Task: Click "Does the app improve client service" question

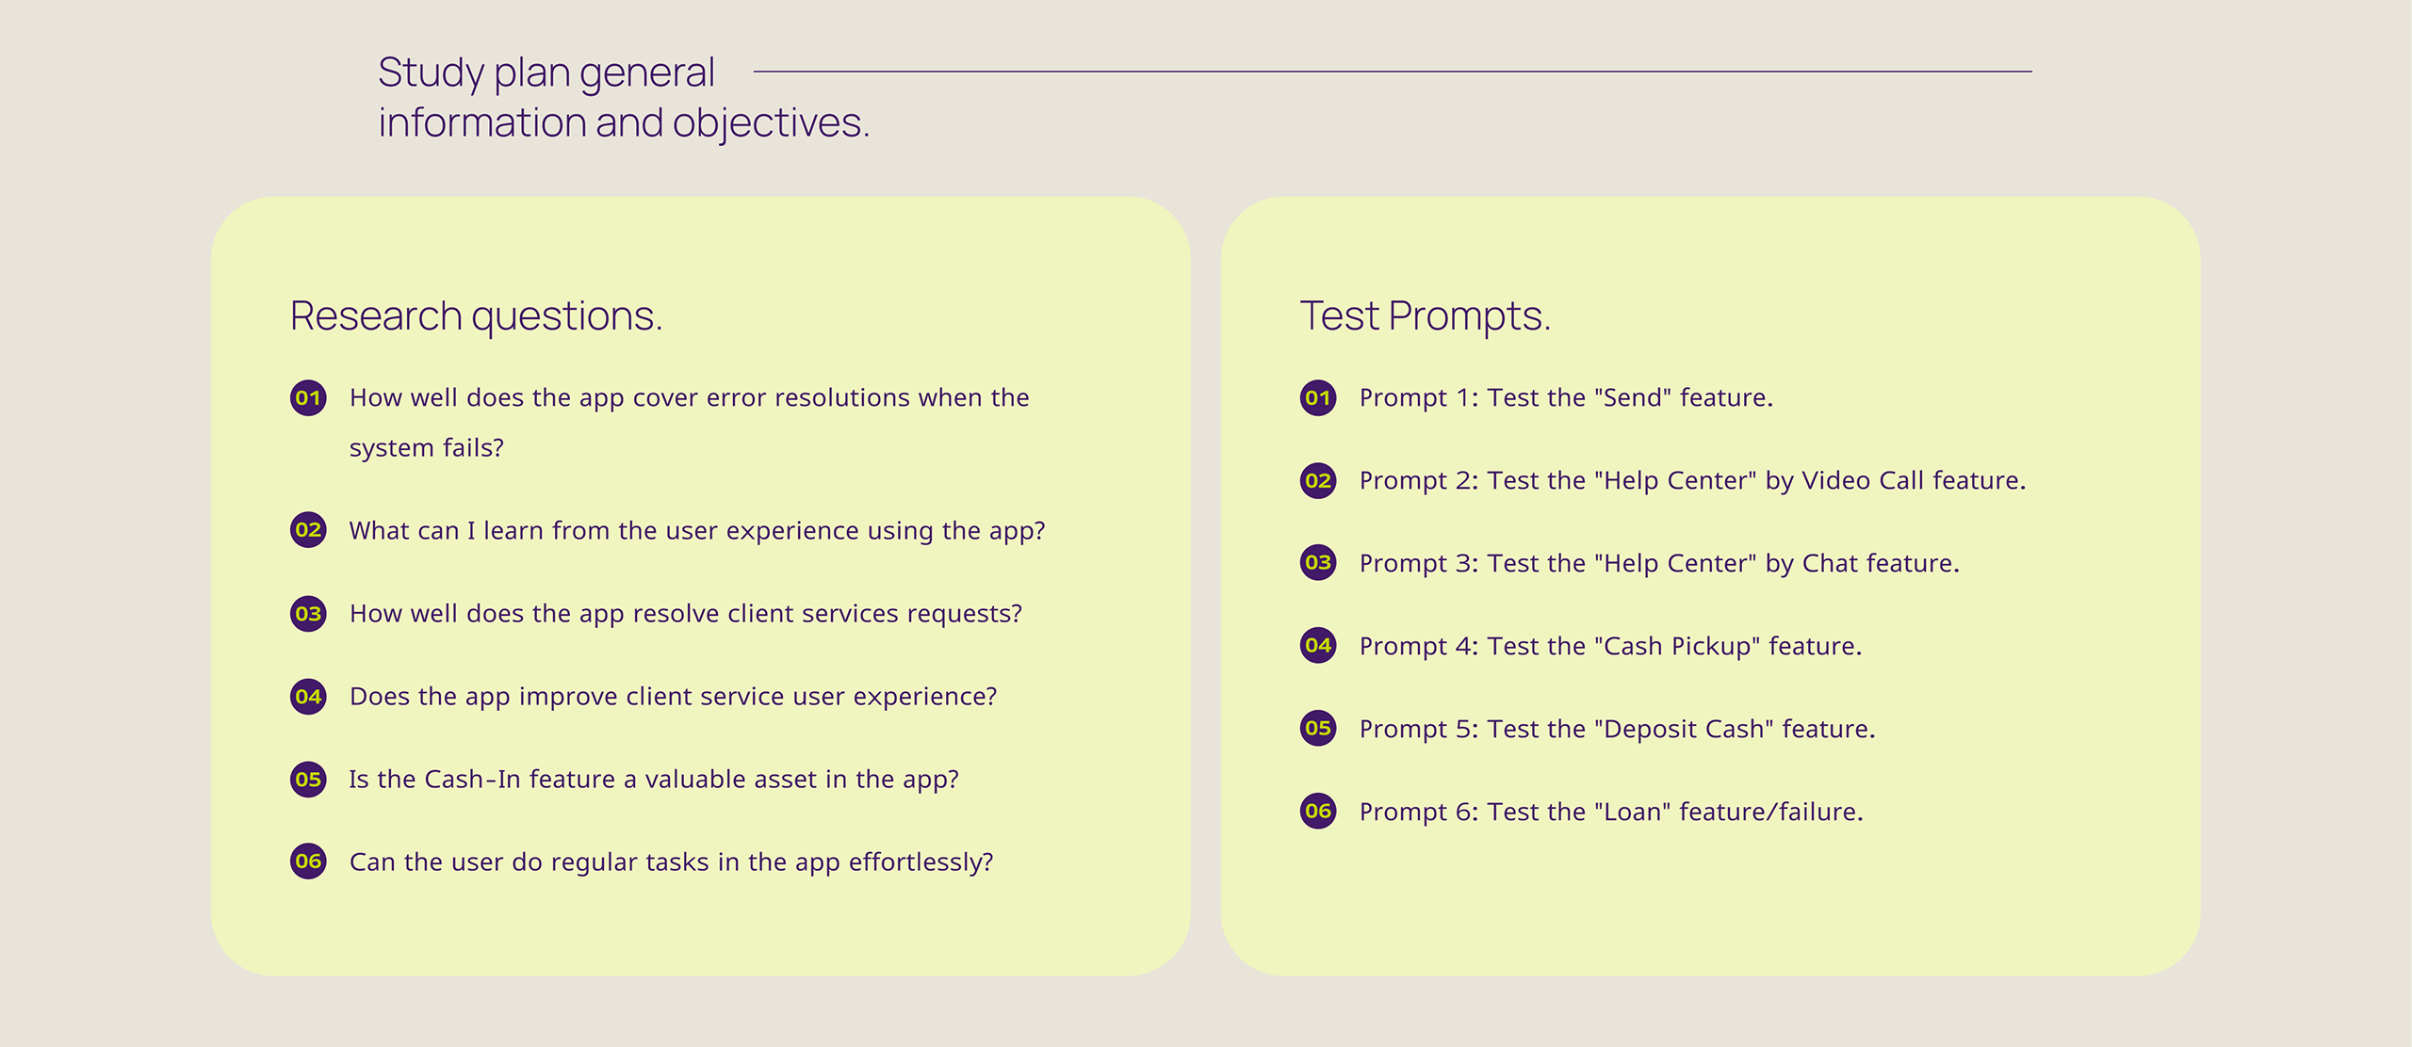Action: click(x=673, y=697)
